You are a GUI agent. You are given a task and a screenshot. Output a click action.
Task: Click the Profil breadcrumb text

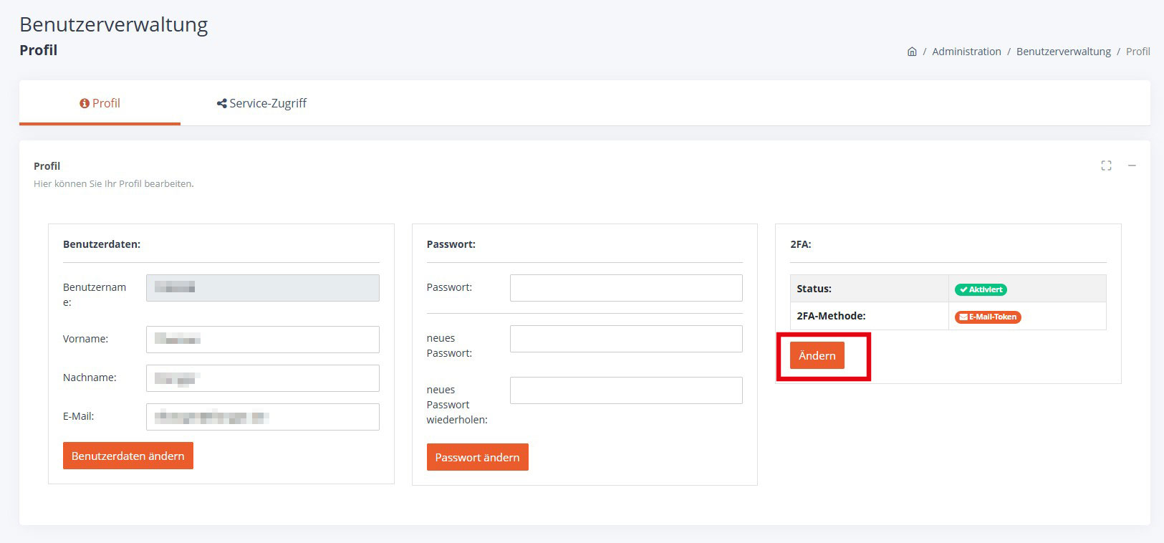click(x=1137, y=52)
